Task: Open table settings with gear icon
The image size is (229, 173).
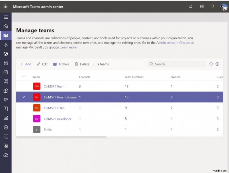Action: [x=217, y=64]
